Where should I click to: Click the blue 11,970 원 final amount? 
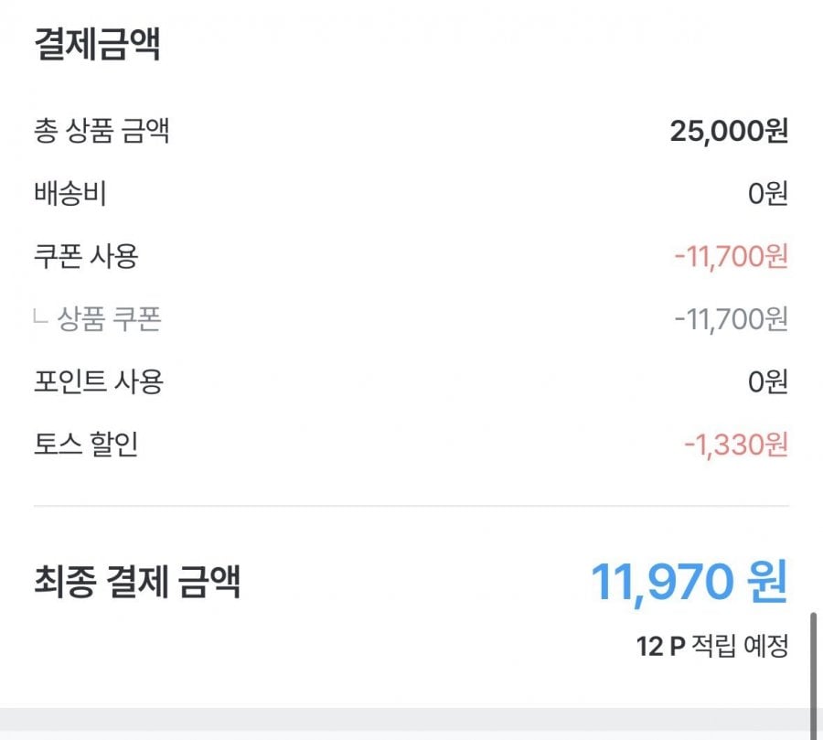click(x=689, y=582)
